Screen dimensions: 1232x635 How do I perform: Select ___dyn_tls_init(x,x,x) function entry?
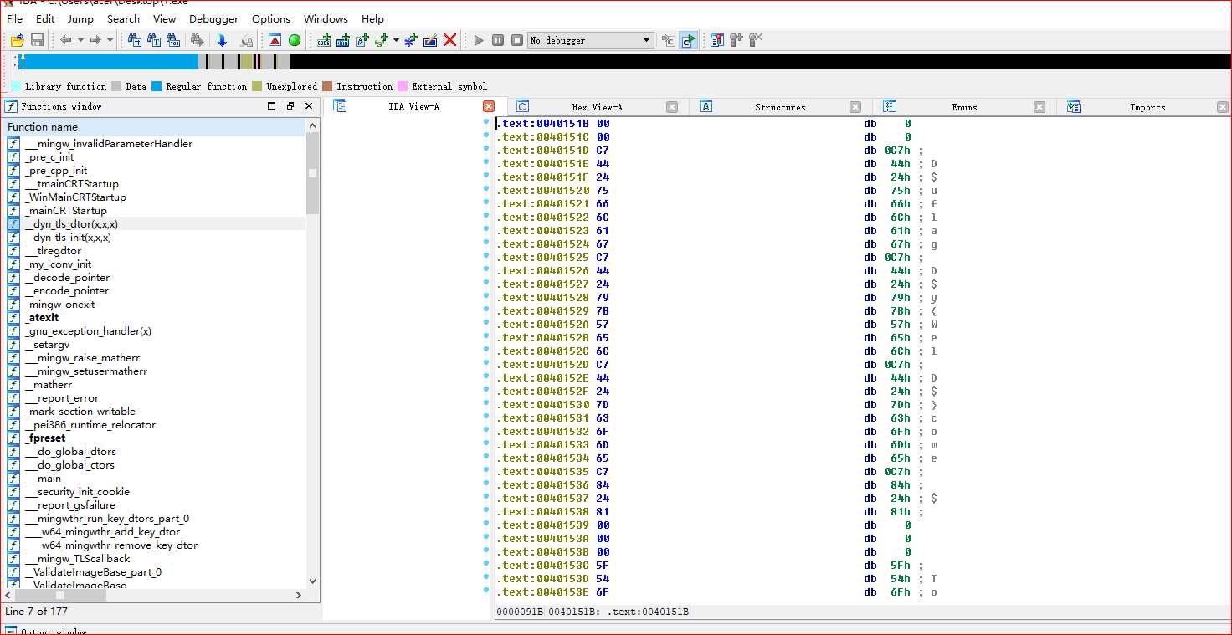68,238
